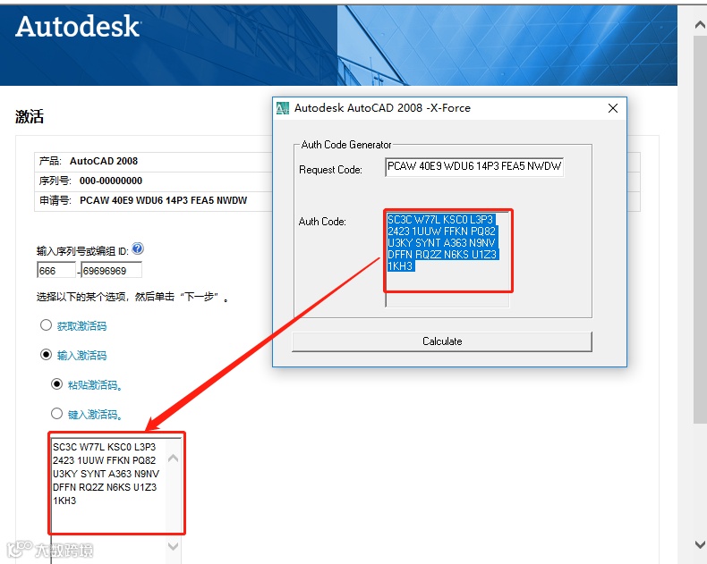Close the X-Force keygen dialog

tap(613, 108)
